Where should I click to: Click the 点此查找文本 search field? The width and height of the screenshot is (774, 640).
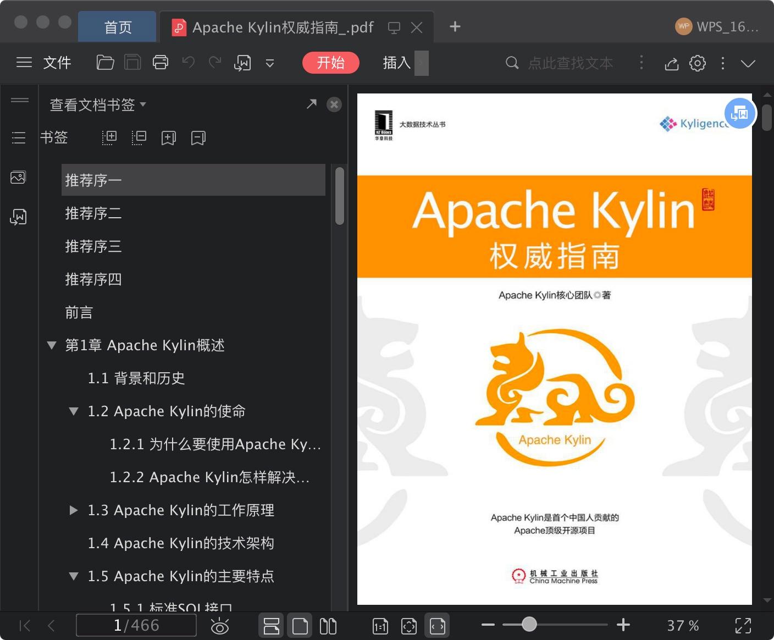(570, 63)
